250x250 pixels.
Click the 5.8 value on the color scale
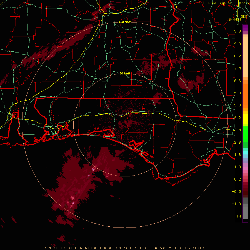click(237, 93)
